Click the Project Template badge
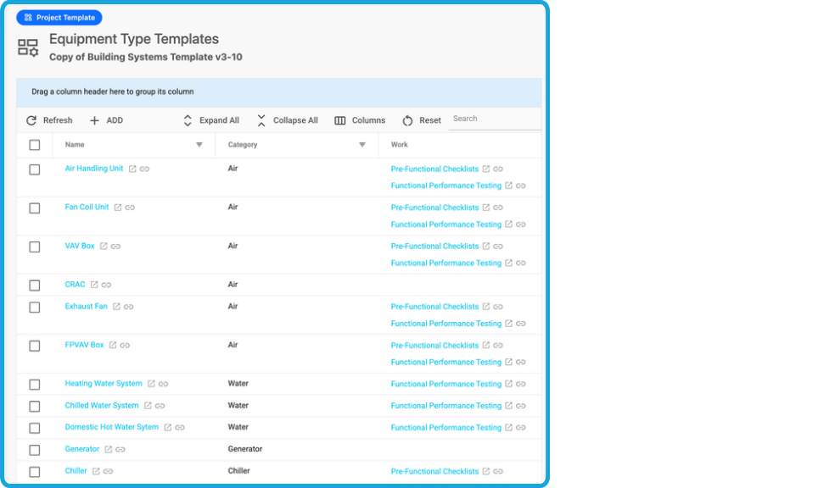 59,17
